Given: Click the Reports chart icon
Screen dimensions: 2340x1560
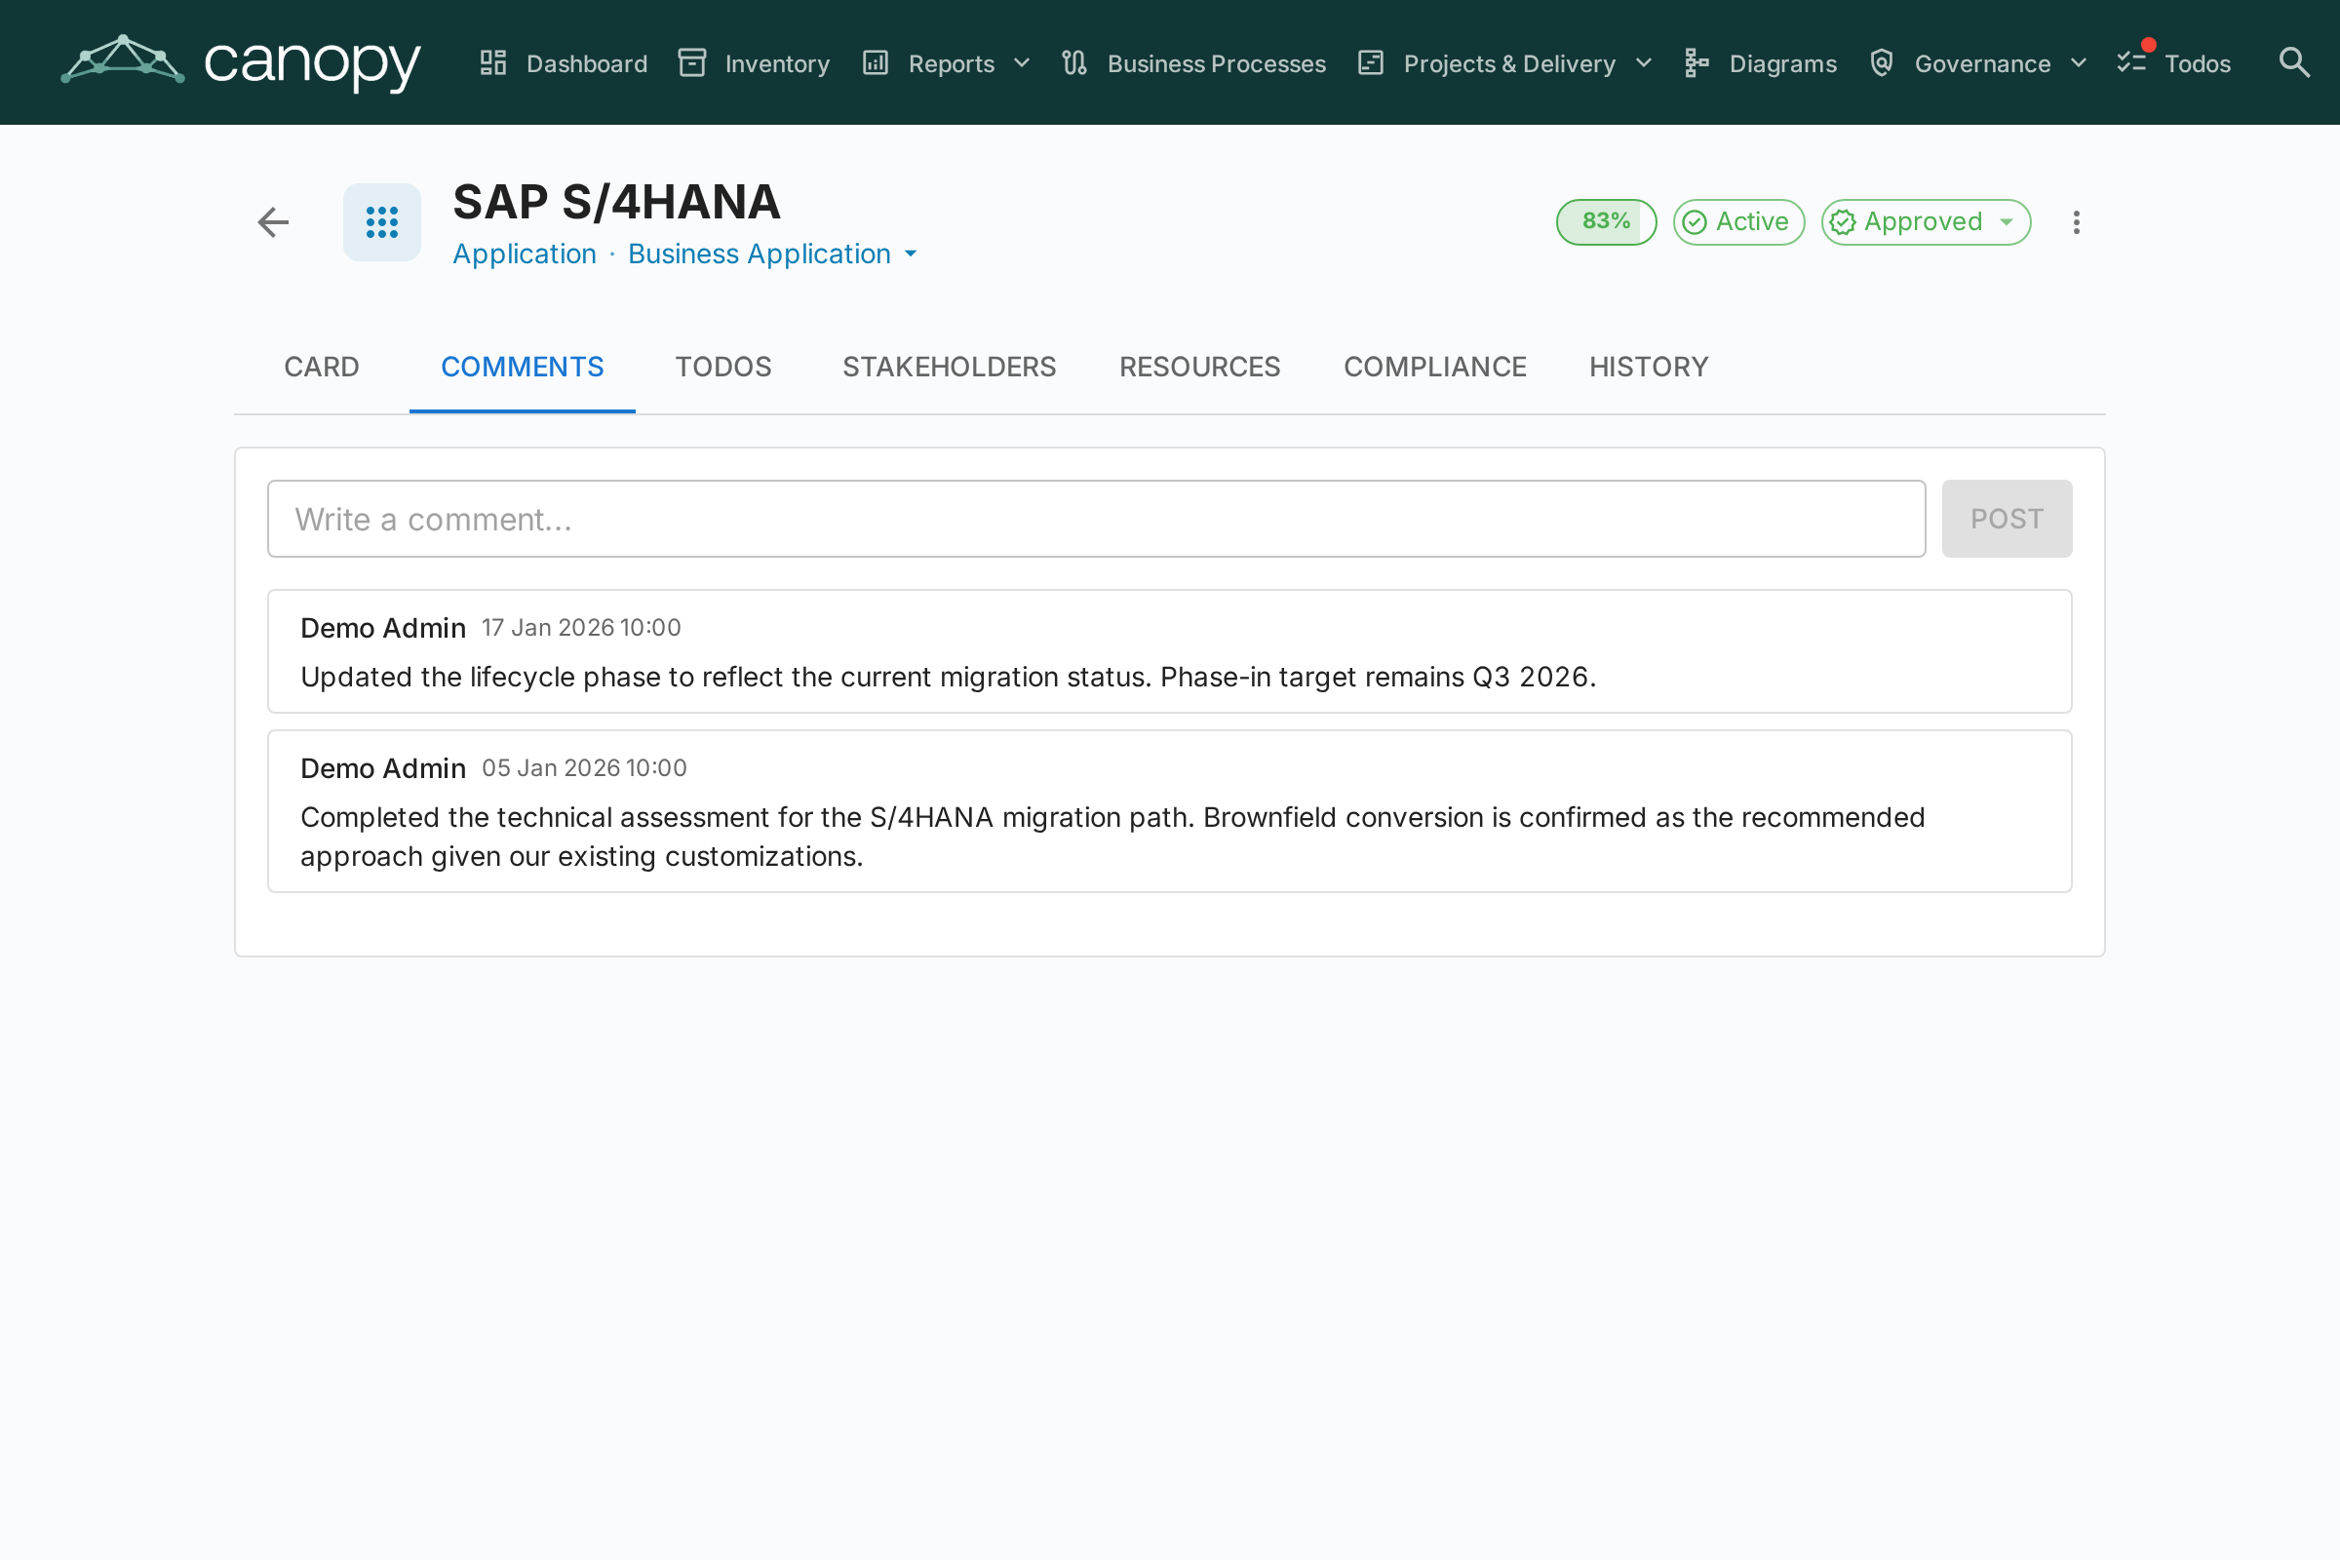Looking at the screenshot, I should (x=876, y=62).
